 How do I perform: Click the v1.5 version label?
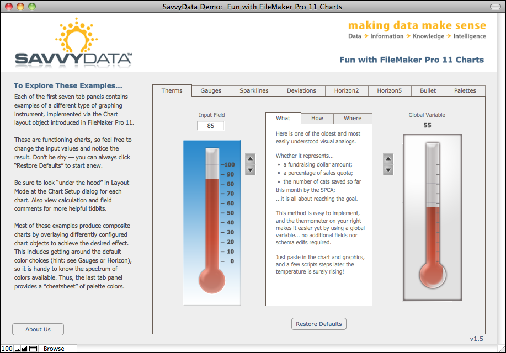pos(477,339)
